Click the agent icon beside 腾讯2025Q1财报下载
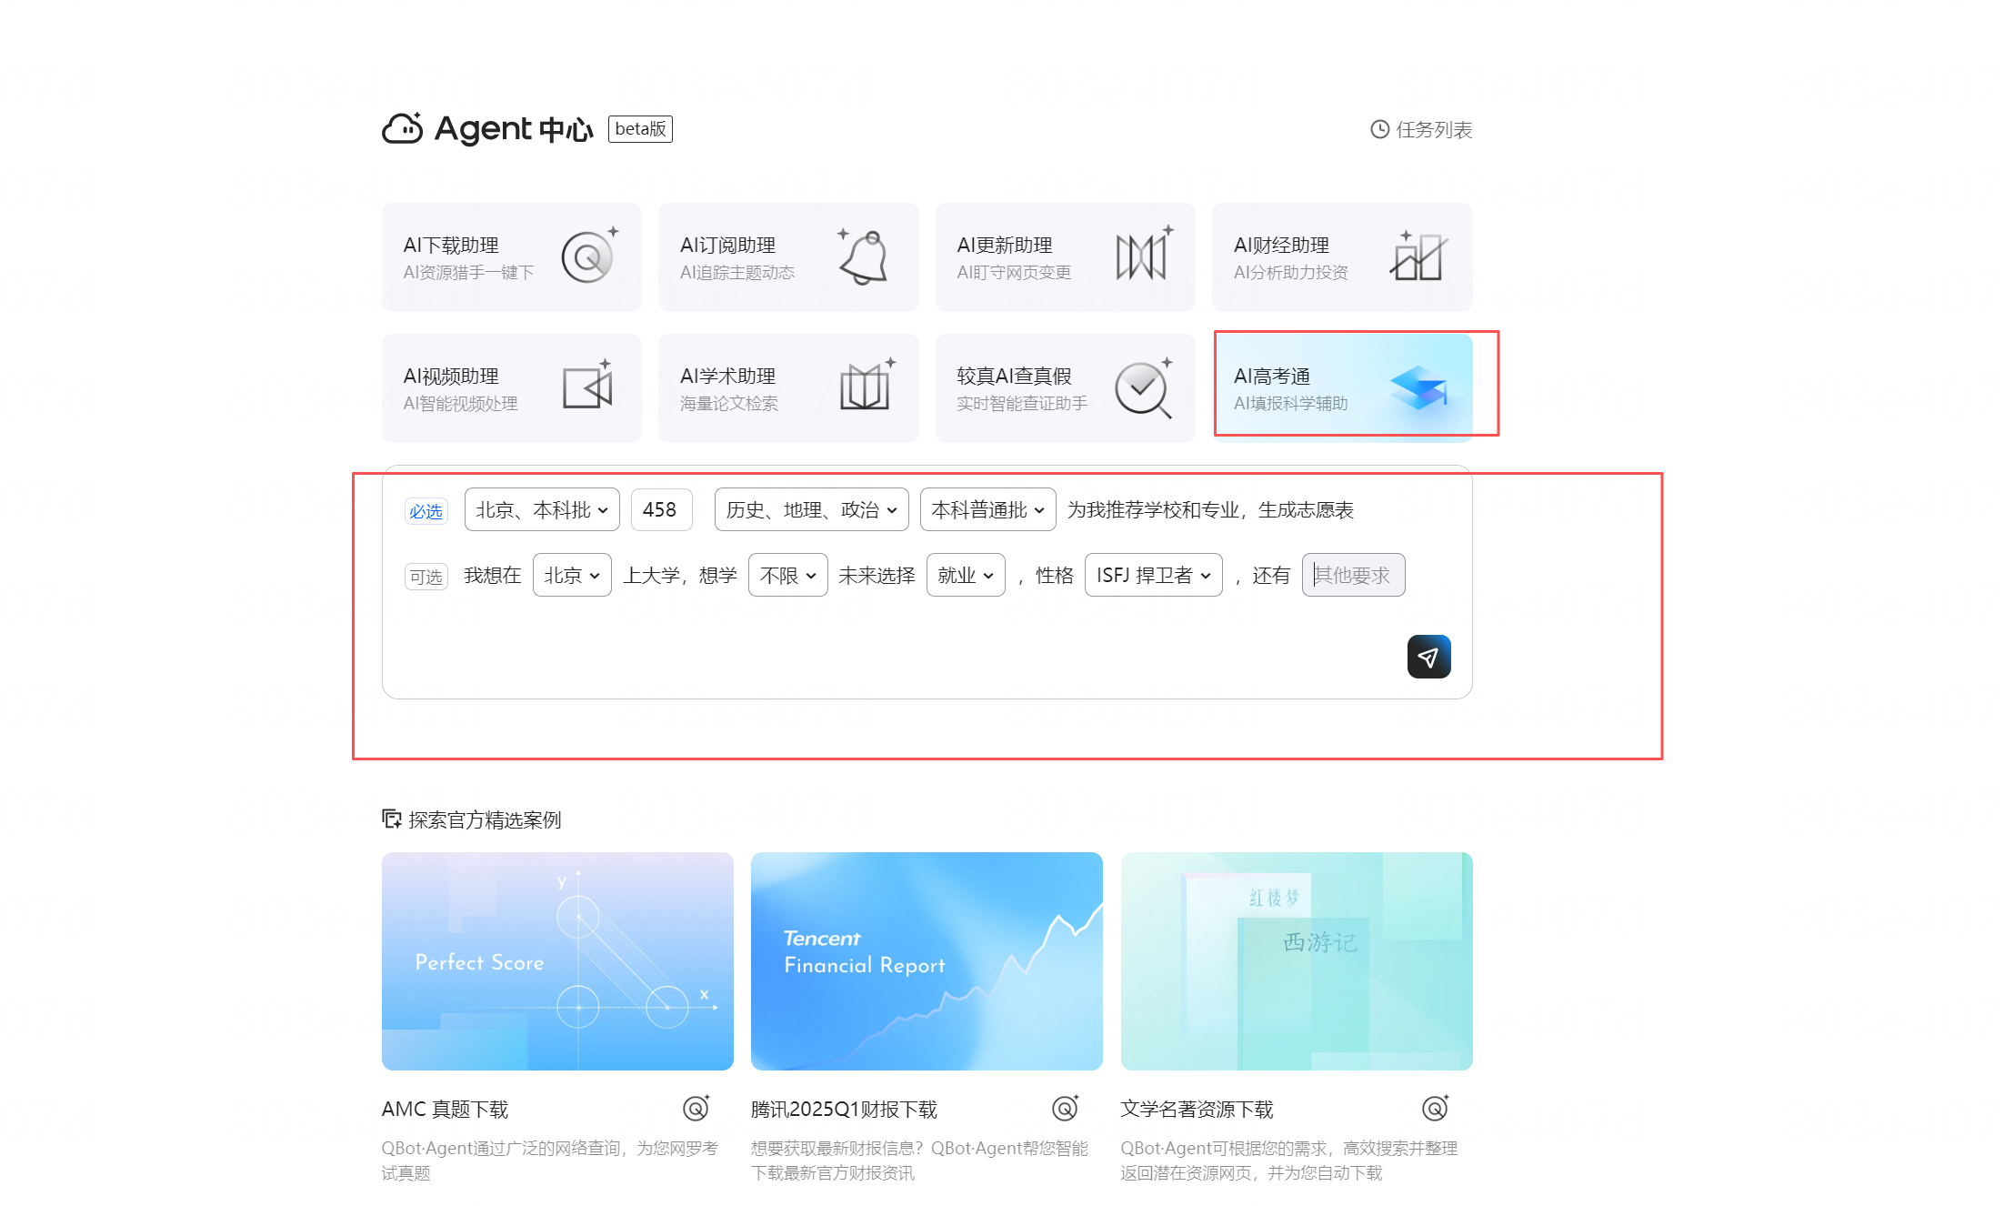This screenshot has height=1206, width=2004. 1066,1108
